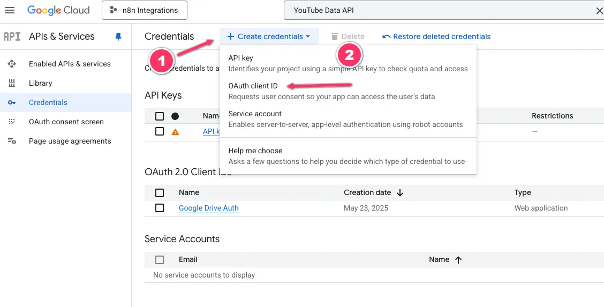
Task: Click the plus icon on Create credentials
Action: click(x=231, y=36)
